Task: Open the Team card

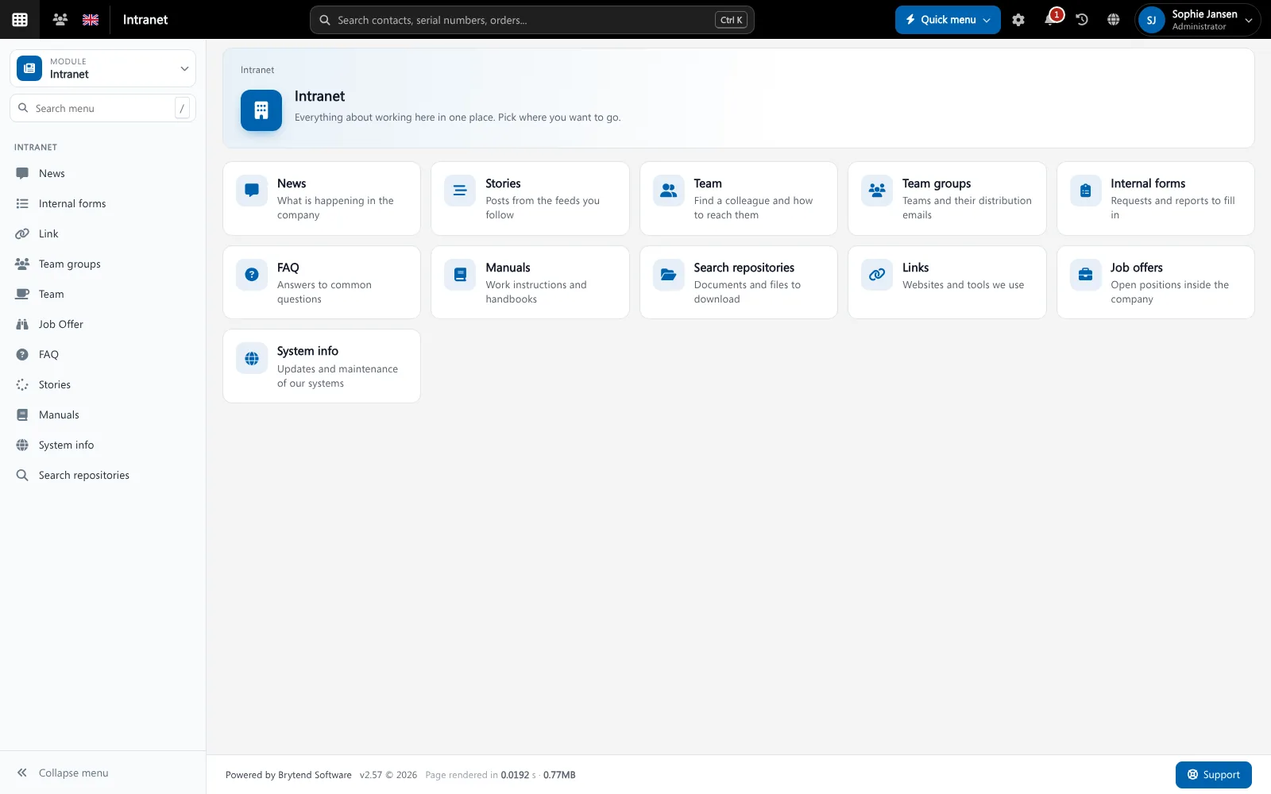Action: [739, 198]
